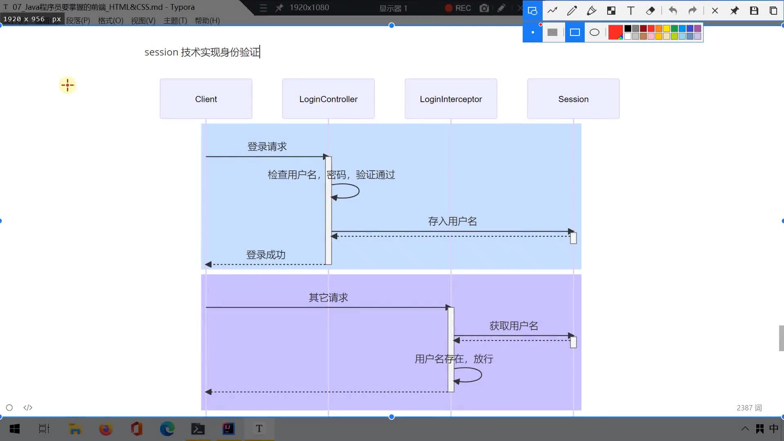Copy the screenshot to clipboard
Viewport: 784px width, 441px height.
(x=773, y=11)
